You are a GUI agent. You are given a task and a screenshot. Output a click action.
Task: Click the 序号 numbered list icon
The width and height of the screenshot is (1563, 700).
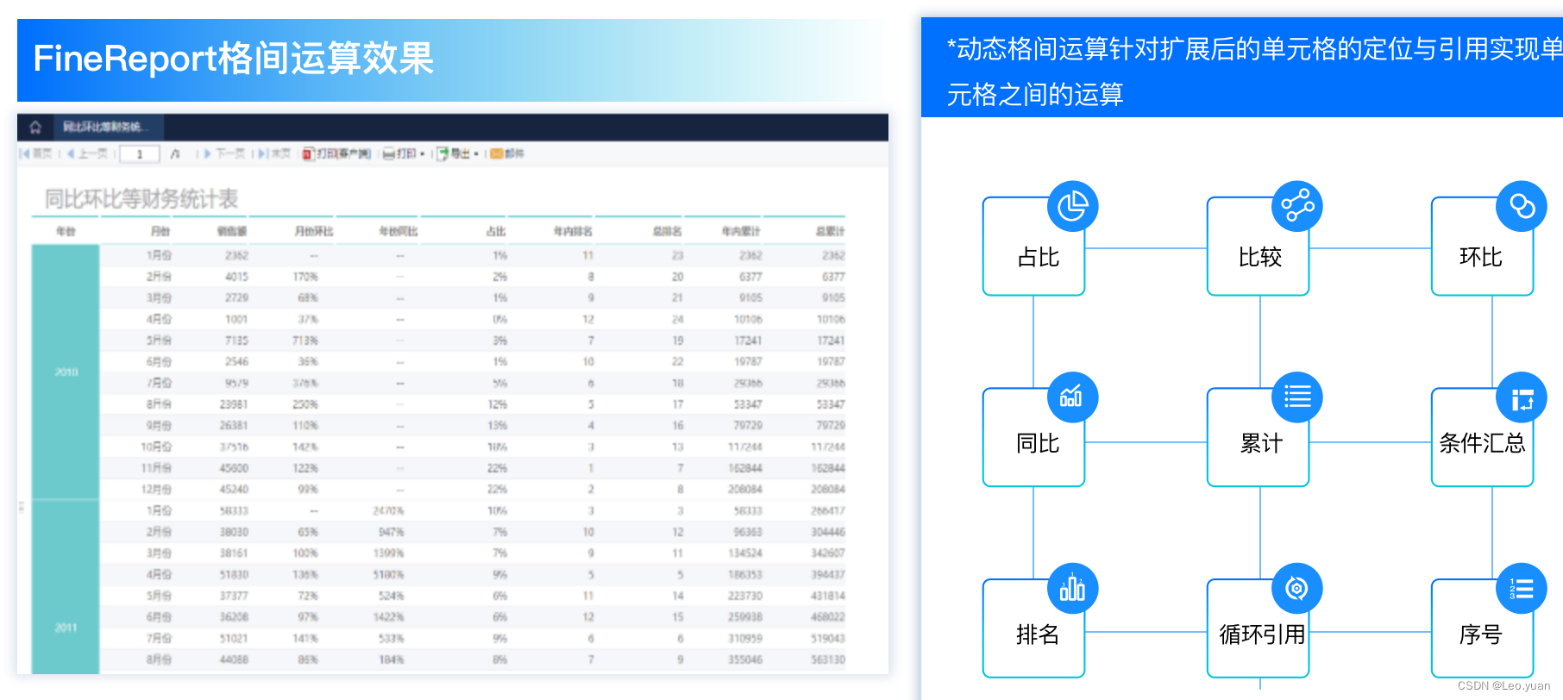[1522, 589]
